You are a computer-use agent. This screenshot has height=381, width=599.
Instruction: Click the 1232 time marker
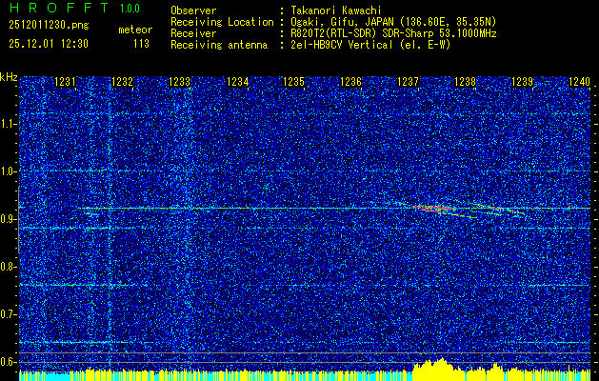[122, 82]
